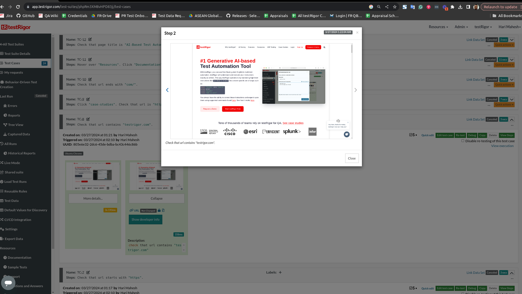
Task: Check Disable re-testing of this test case
Action: (463, 141)
